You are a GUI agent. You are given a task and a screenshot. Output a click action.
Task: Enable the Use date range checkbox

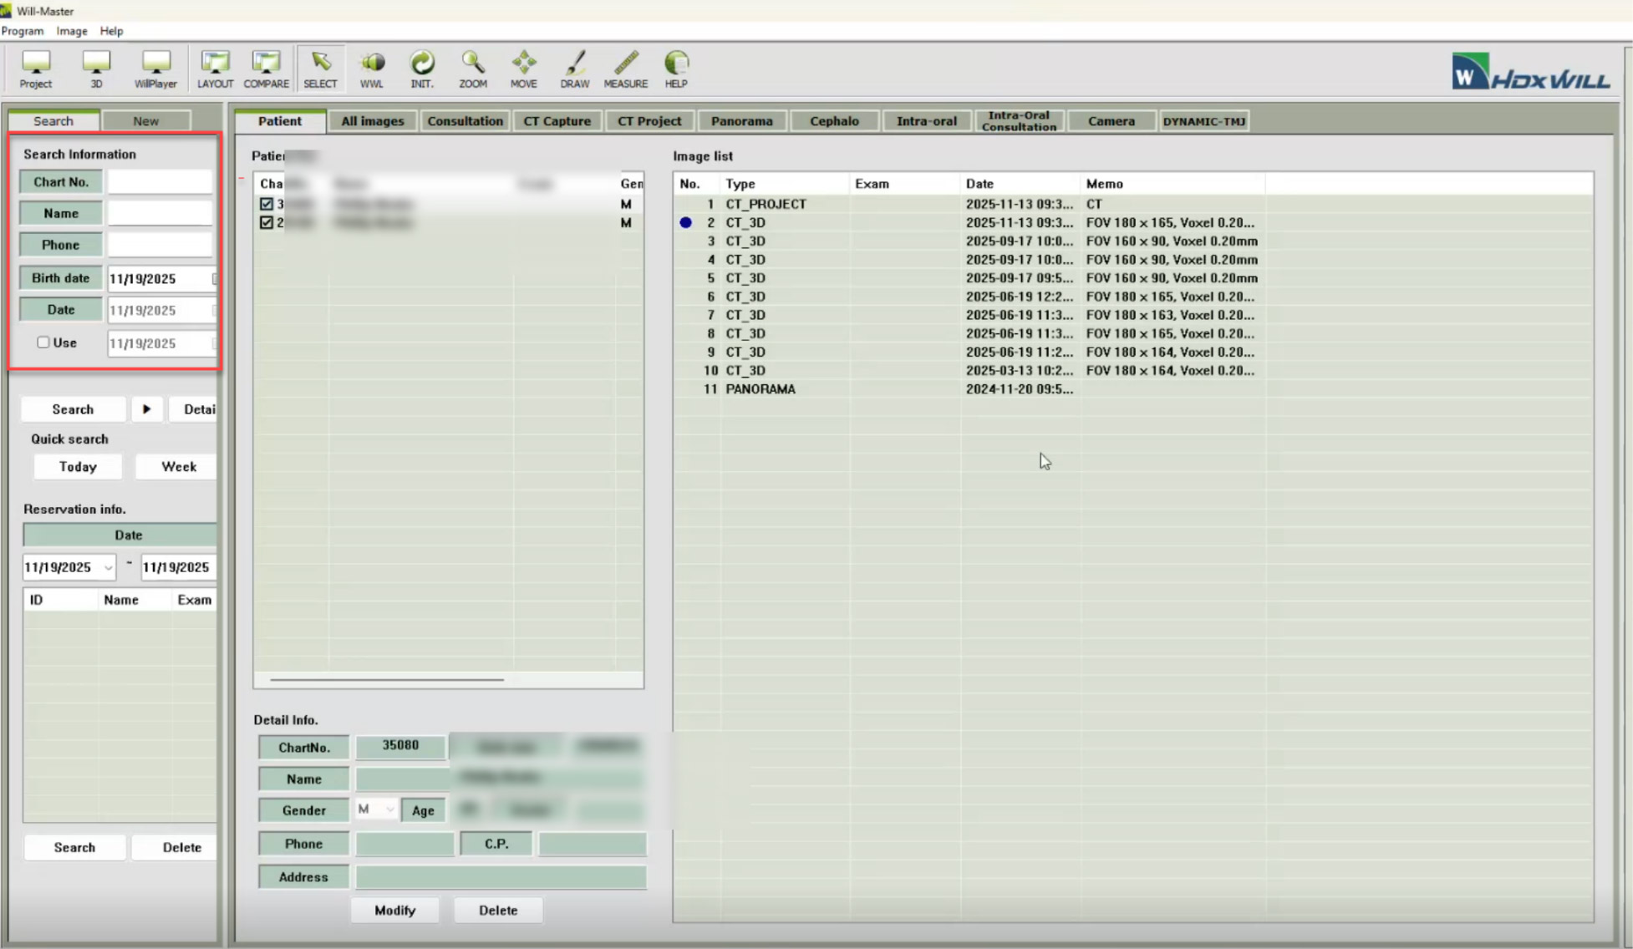tap(43, 343)
